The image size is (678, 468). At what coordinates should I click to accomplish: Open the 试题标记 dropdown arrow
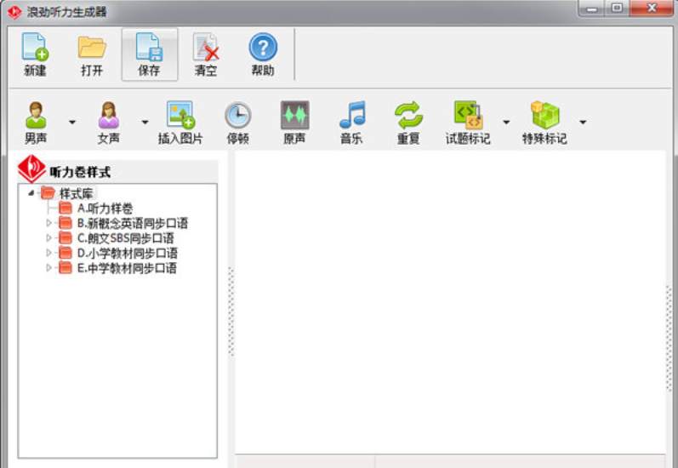(506, 123)
